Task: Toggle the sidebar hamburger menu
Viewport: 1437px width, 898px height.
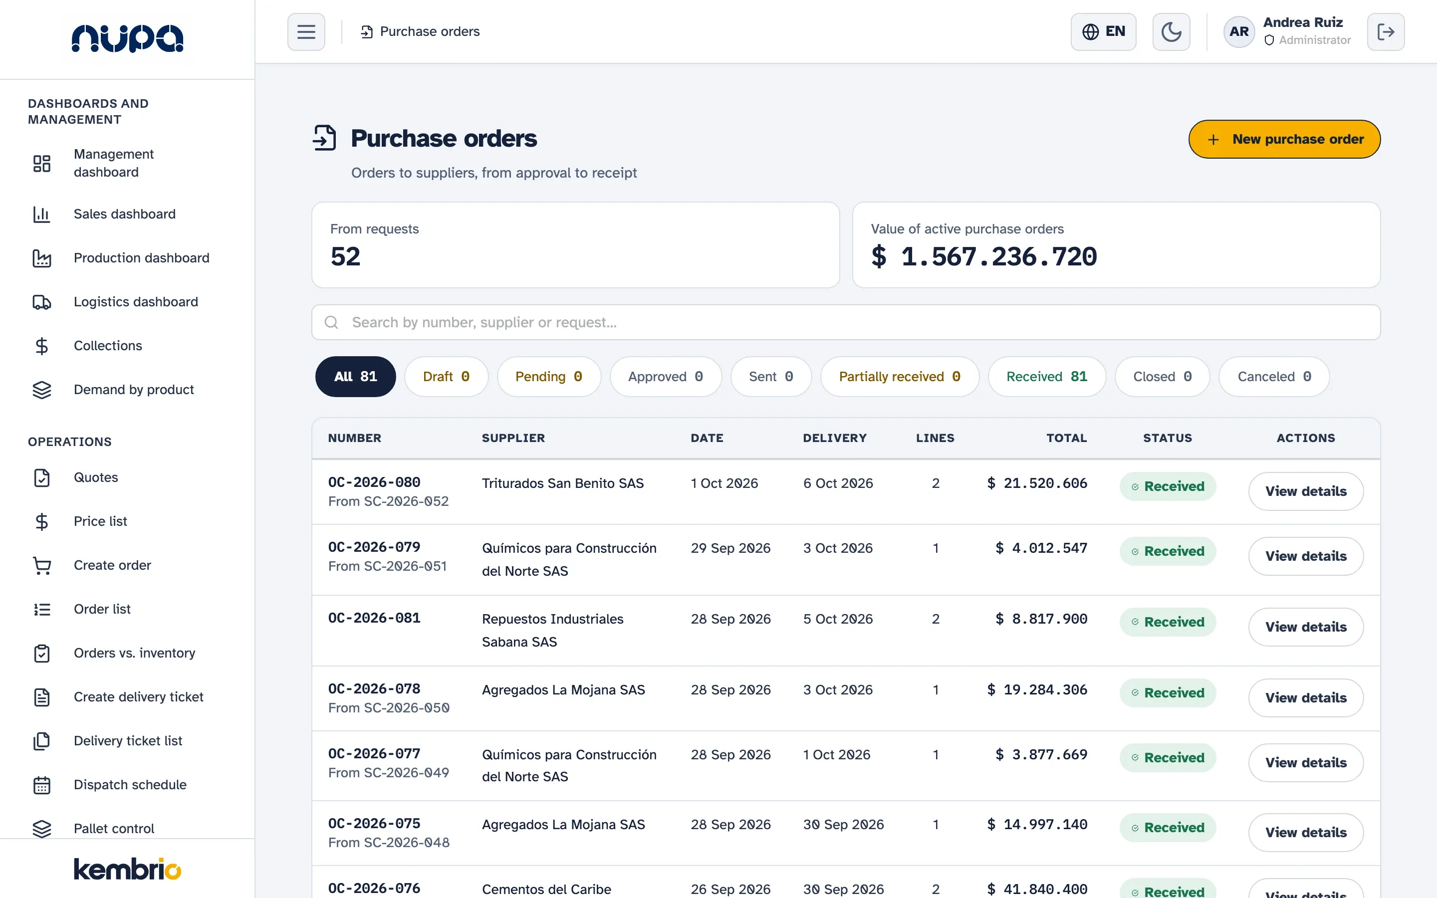Action: pyautogui.click(x=306, y=31)
